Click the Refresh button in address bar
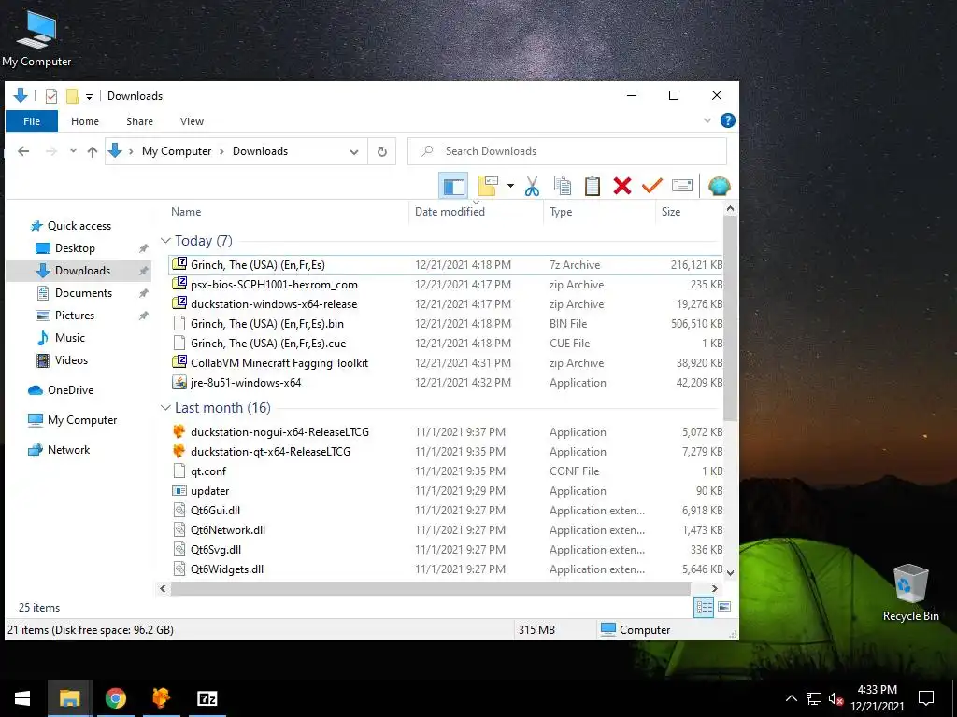The width and height of the screenshot is (957, 717). [382, 152]
